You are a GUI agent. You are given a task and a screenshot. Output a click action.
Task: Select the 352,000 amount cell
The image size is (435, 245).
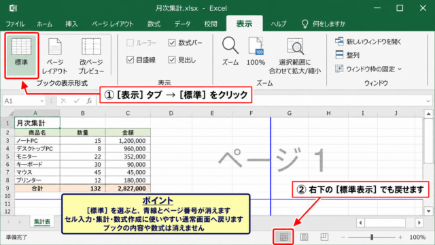(128, 157)
